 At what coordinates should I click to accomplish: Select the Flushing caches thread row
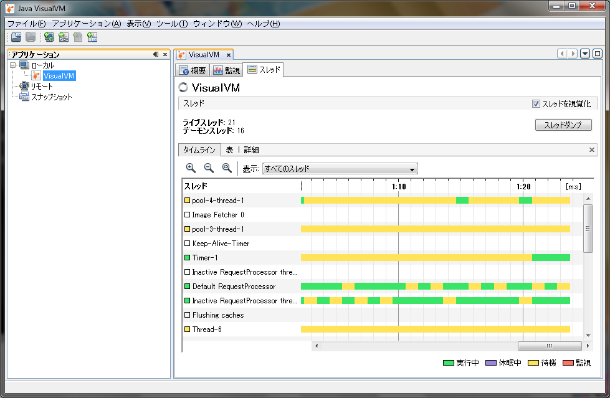(383, 315)
